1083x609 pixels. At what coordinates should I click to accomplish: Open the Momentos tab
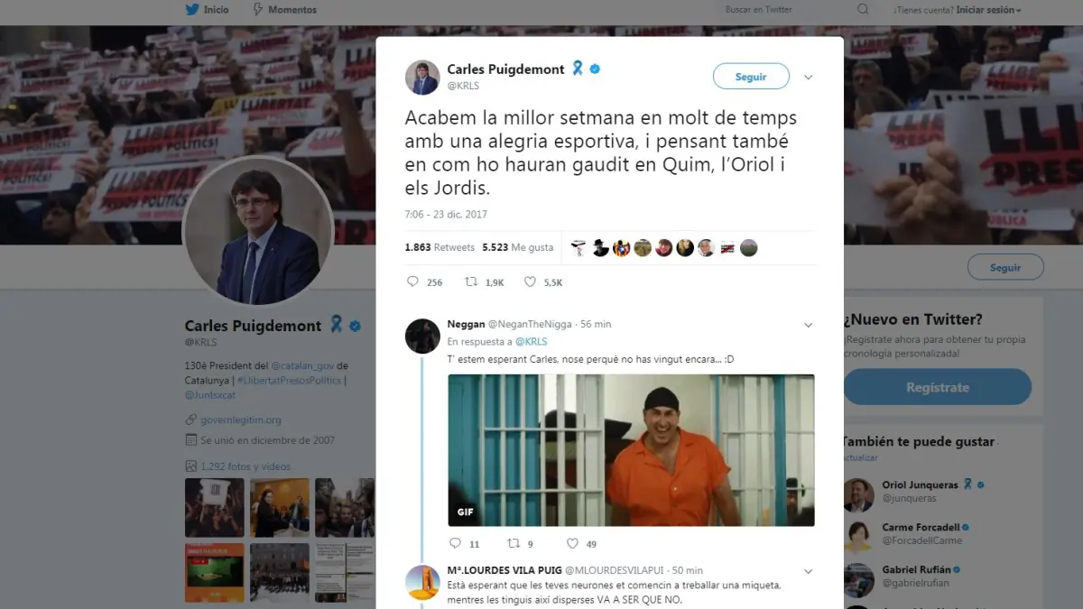point(284,10)
